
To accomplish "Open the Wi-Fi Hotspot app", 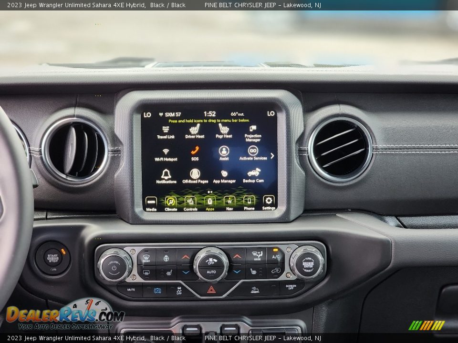I will click(x=166, y=155).
